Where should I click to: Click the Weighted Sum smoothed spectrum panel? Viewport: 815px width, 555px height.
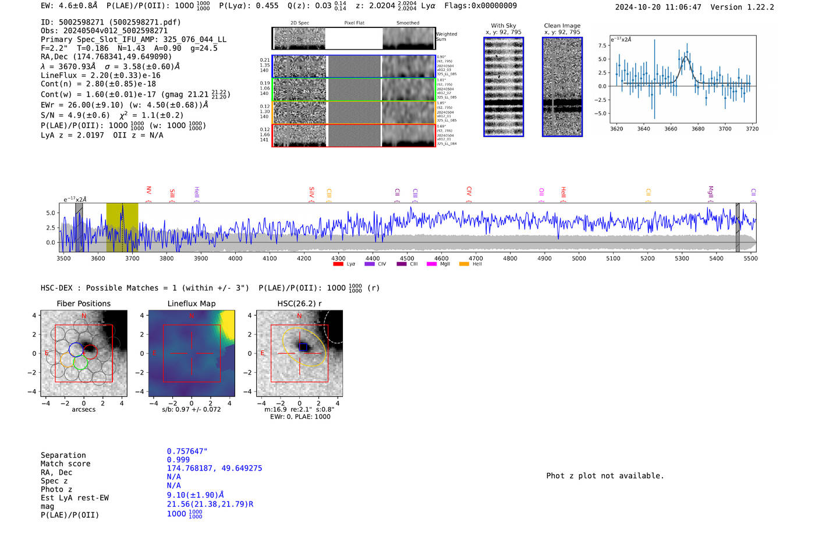pos(409,38)
